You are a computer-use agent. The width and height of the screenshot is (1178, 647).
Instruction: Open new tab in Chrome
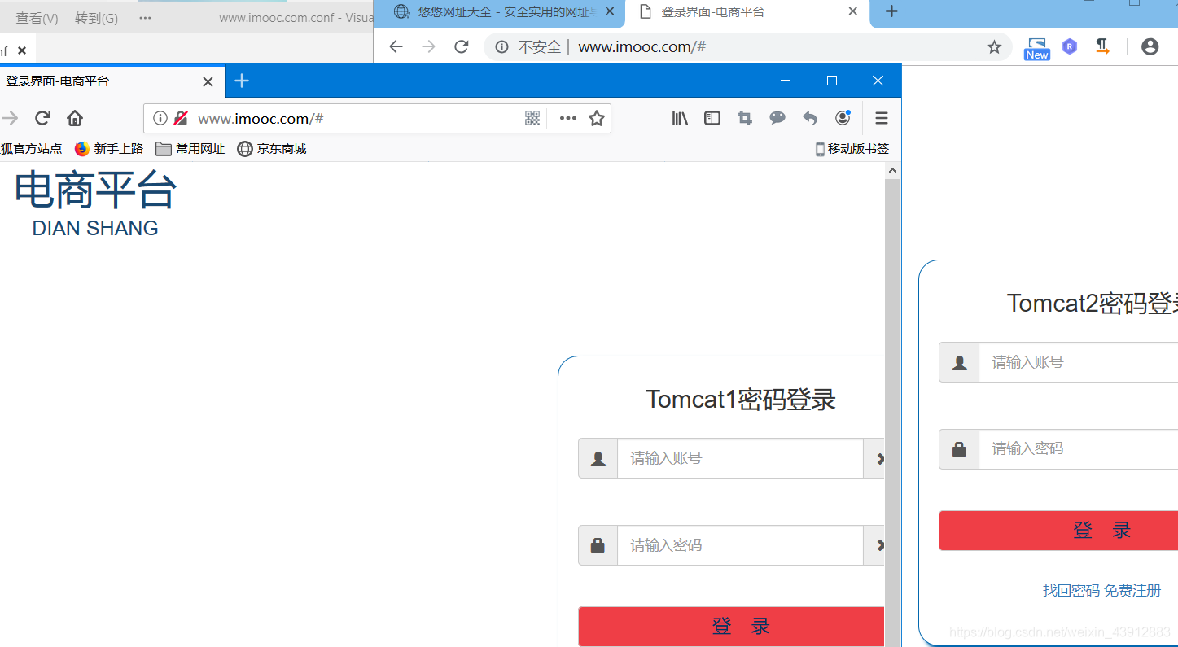click(891, 11)
